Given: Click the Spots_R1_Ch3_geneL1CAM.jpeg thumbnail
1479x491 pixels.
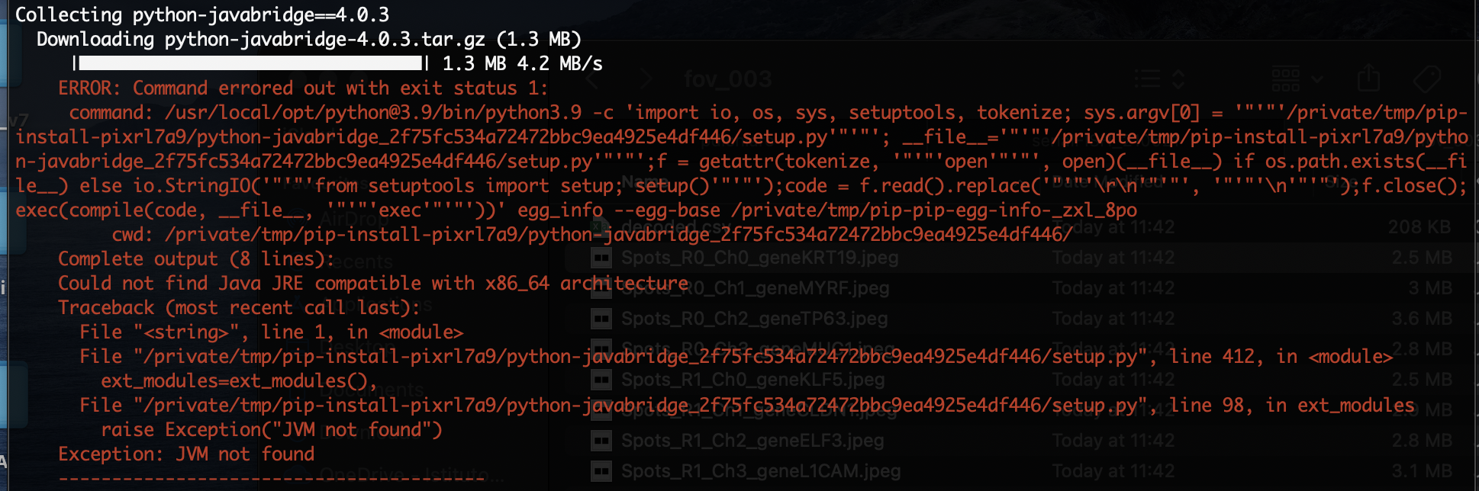Looking at the screenshot, I should pos(601,470).
